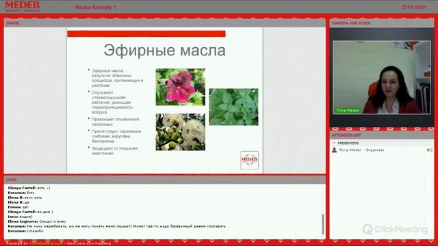Click the MEDER Beauty School logo
The image size is (438, 246).
[x=23, y=6]
